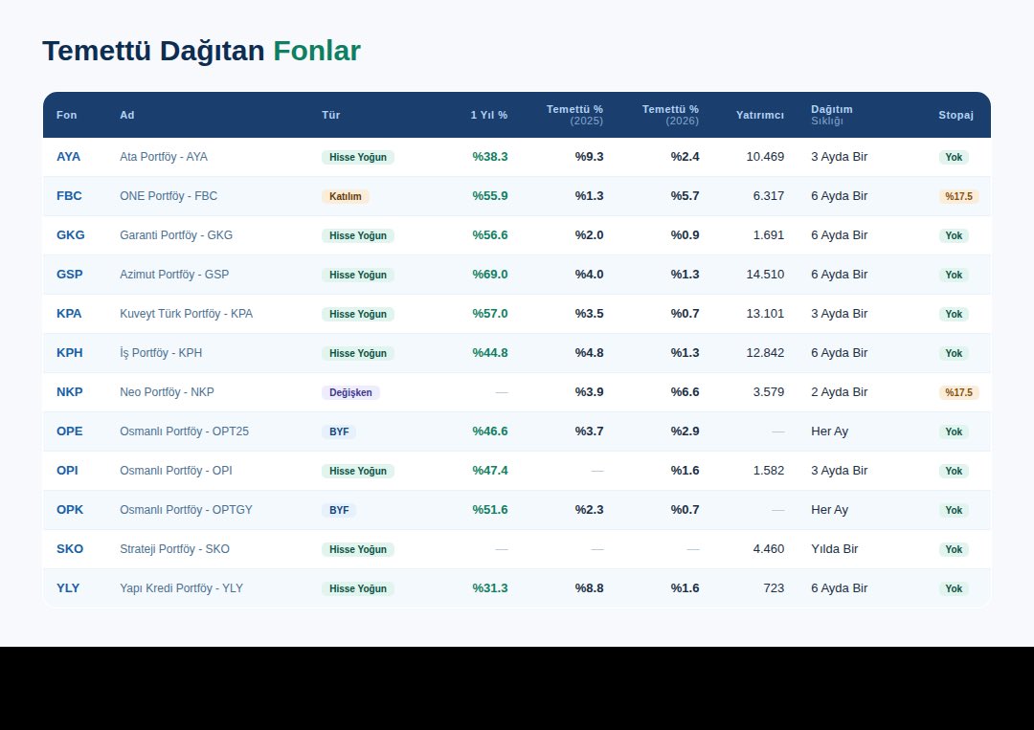Open the GSP fund code

tap(69, 274)
